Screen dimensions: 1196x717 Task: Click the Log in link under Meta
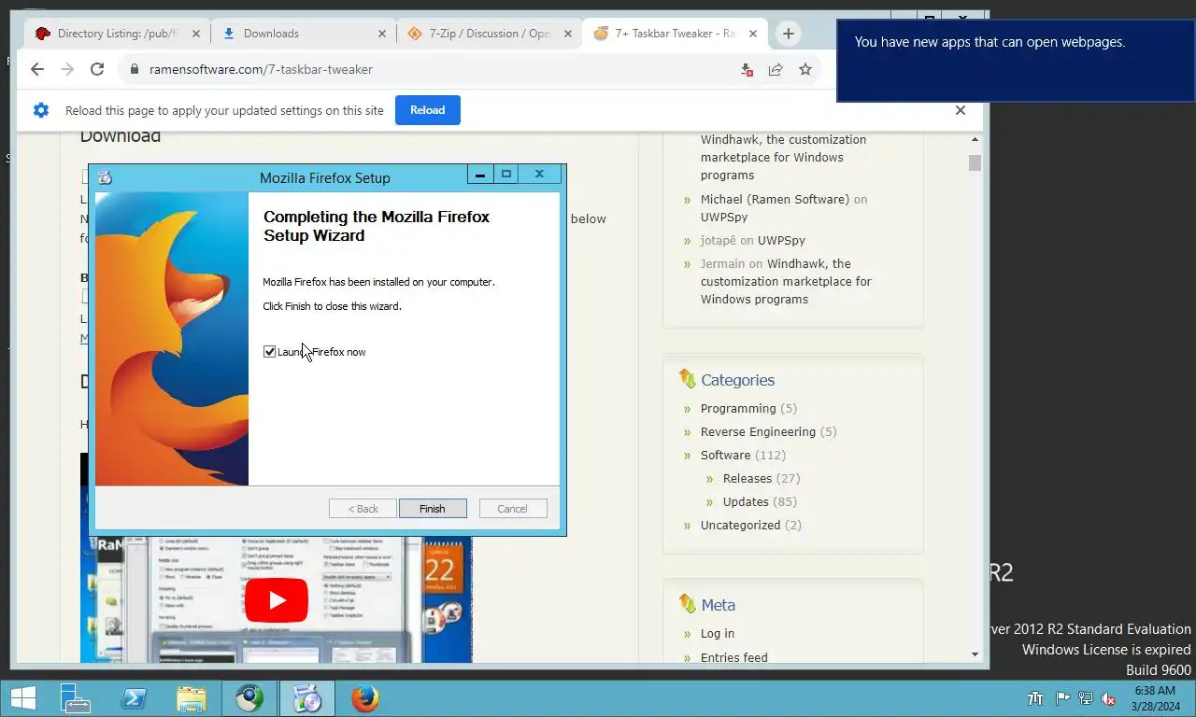tap(718, 633)
